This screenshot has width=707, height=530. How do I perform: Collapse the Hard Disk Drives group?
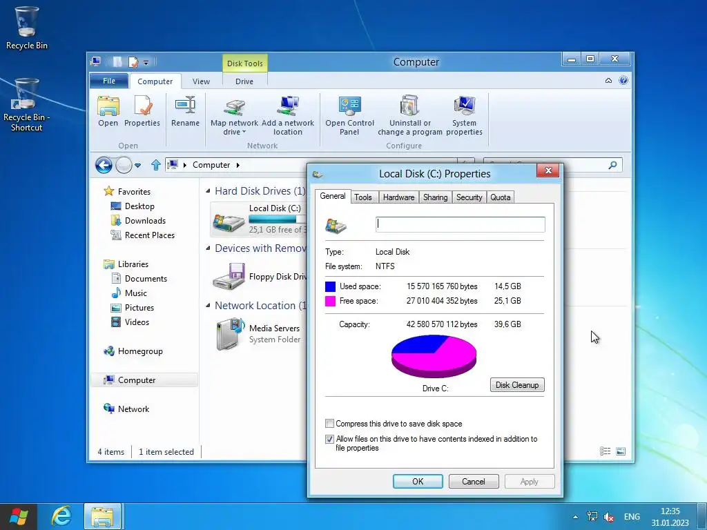click(208, 191)
